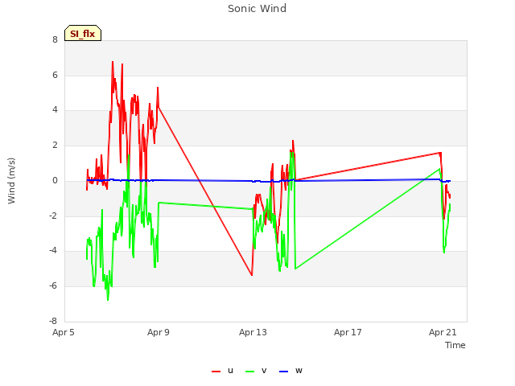Click the blue w legend color marker
Screen dimensions: 515x386
[x=283, y=372]
